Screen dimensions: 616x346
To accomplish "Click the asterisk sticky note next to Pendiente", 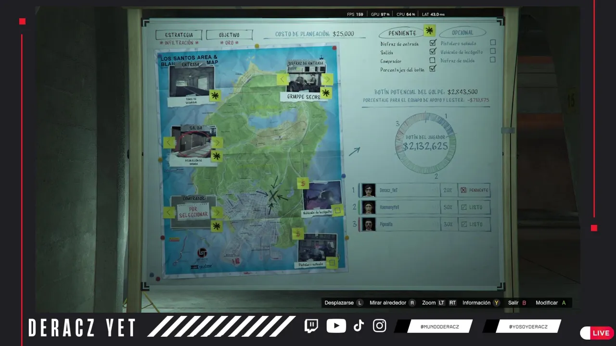I will [429, 31].
